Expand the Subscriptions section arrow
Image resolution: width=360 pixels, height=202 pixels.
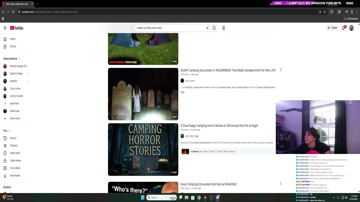[19, 59]
